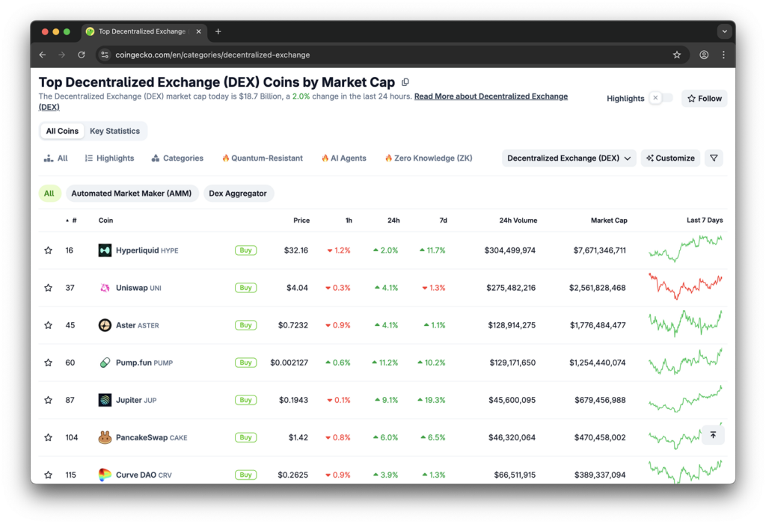Sort table by 1h change
The height and width of the screenshot is (524, 766).
pyautogui.click(x=349, y=221)
